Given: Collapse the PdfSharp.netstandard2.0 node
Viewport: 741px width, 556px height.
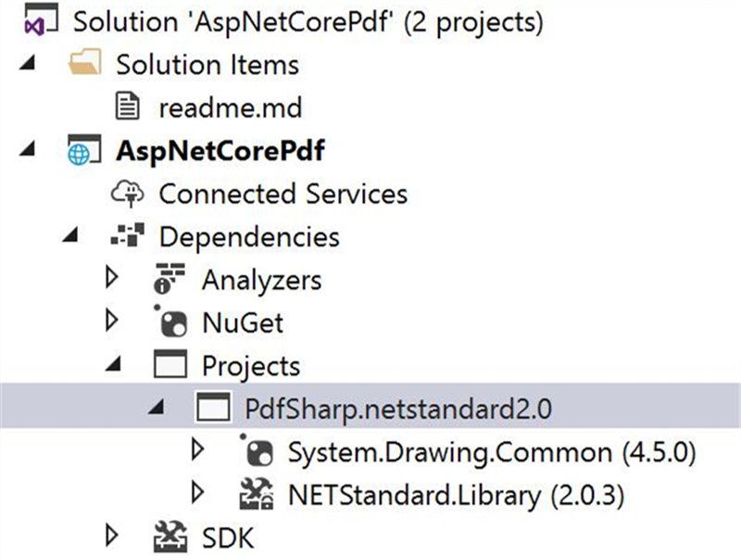Looking at the screenshot, I should tap(156, 408).
